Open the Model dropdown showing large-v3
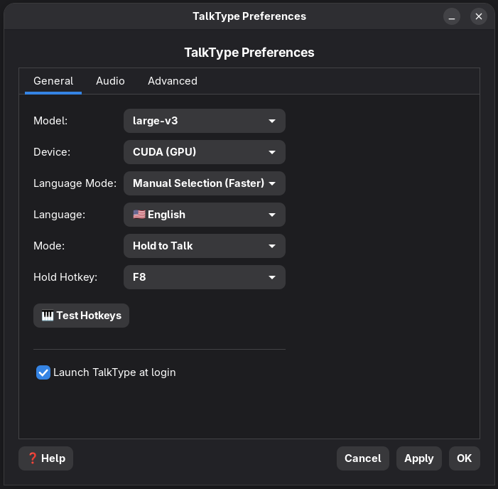Screen dimensions: 498x489 [205, 121]
